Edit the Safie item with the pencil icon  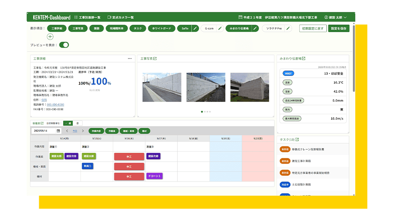pos(195,28)
